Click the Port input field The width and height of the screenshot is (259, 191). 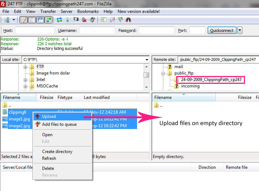pyautogui.click(x=197, y=30)
